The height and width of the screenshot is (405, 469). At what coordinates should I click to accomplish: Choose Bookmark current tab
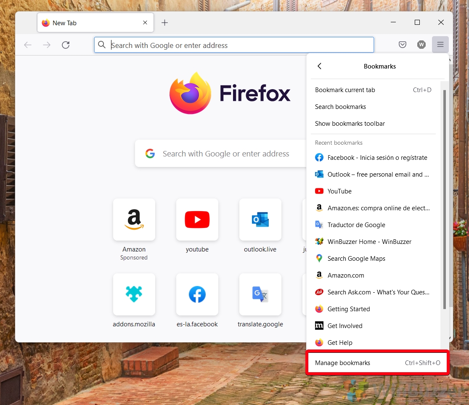click(373, 90)
